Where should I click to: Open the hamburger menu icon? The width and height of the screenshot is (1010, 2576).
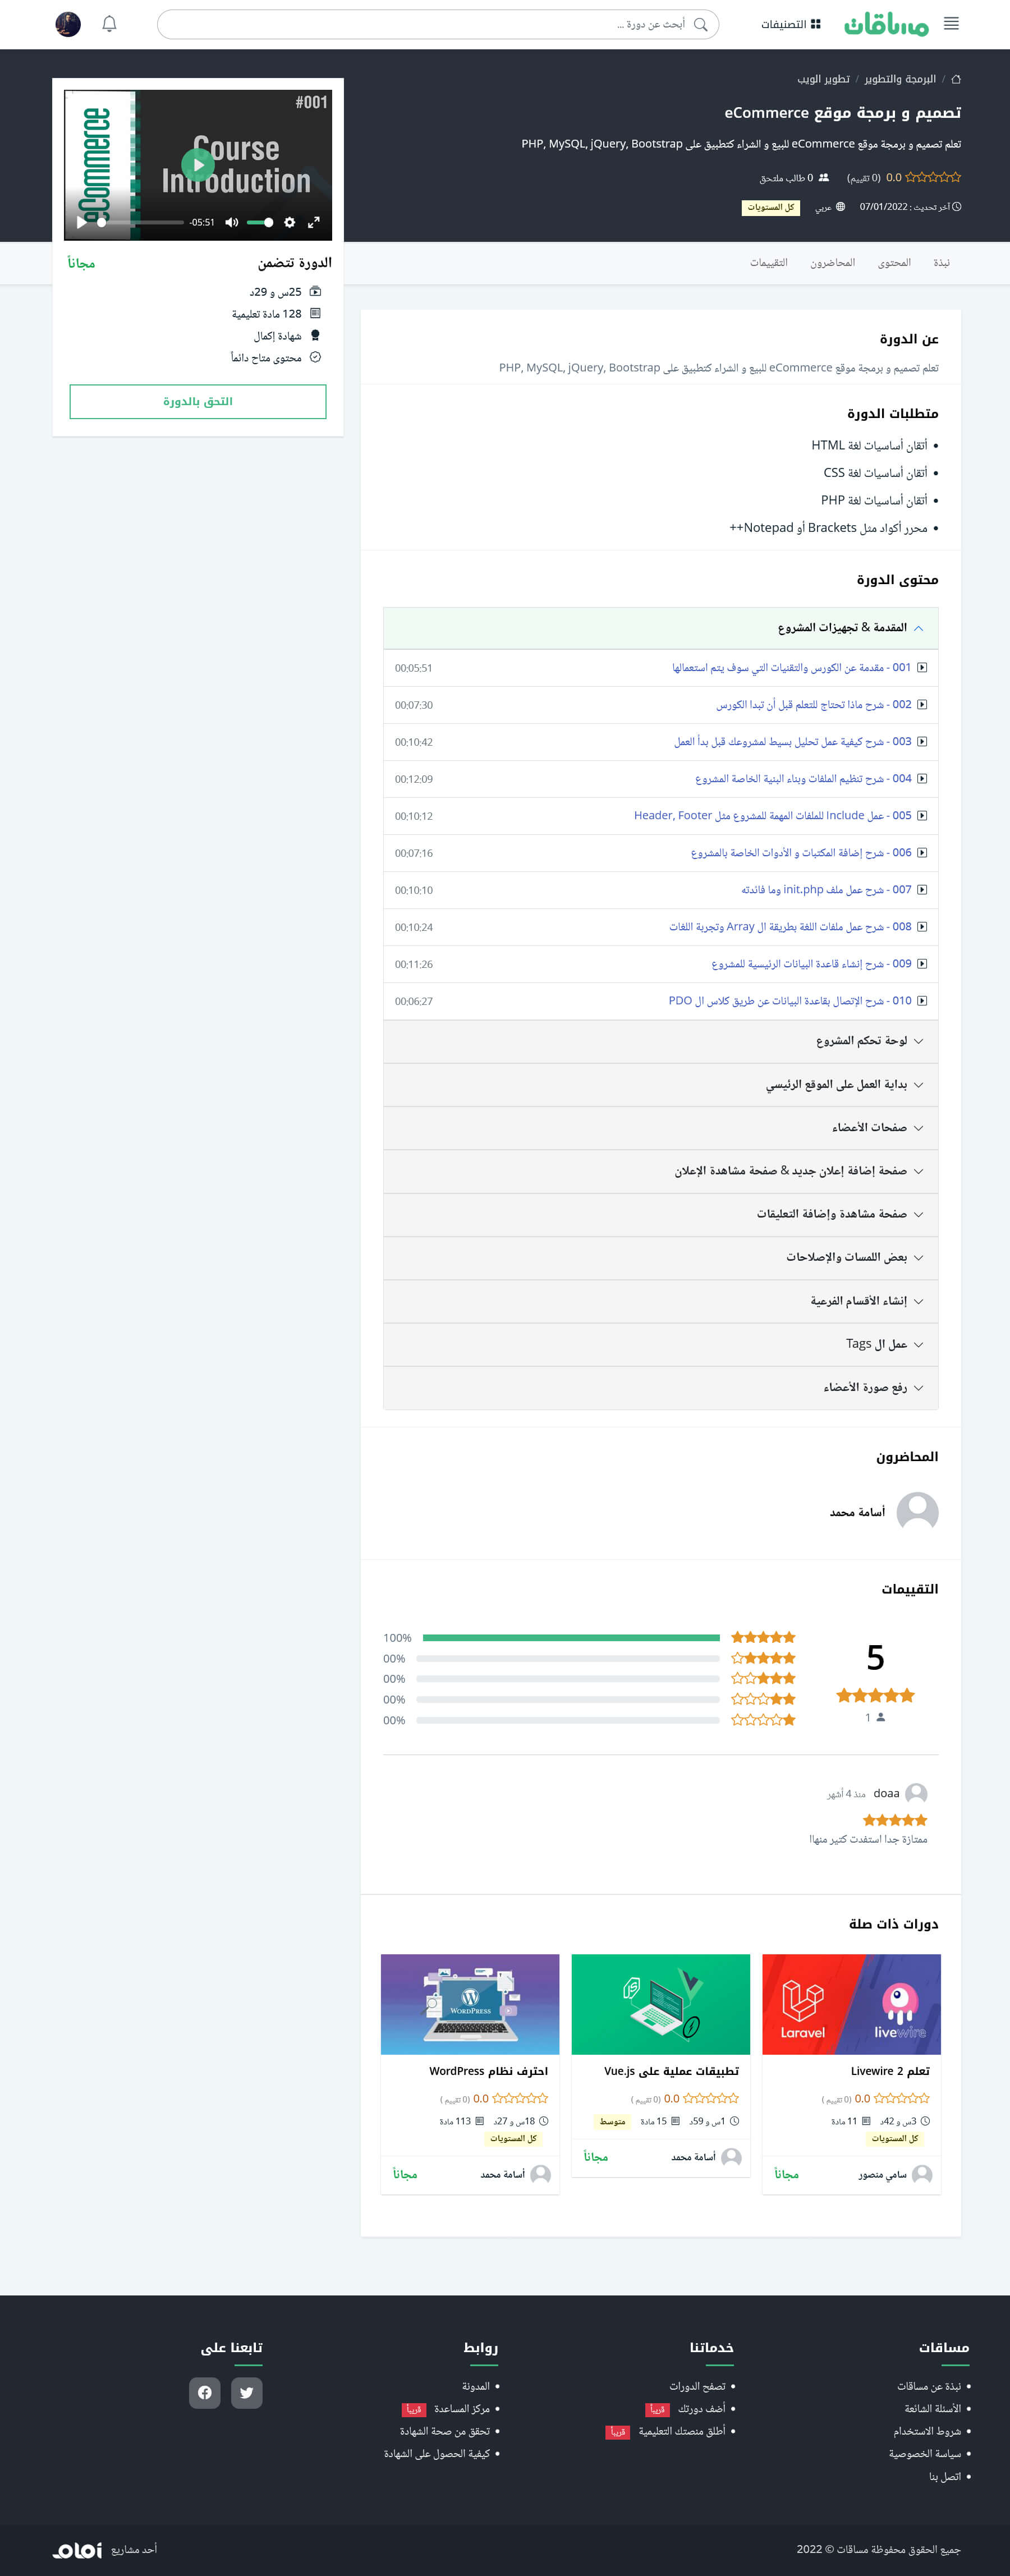click(x=951, y=24)
